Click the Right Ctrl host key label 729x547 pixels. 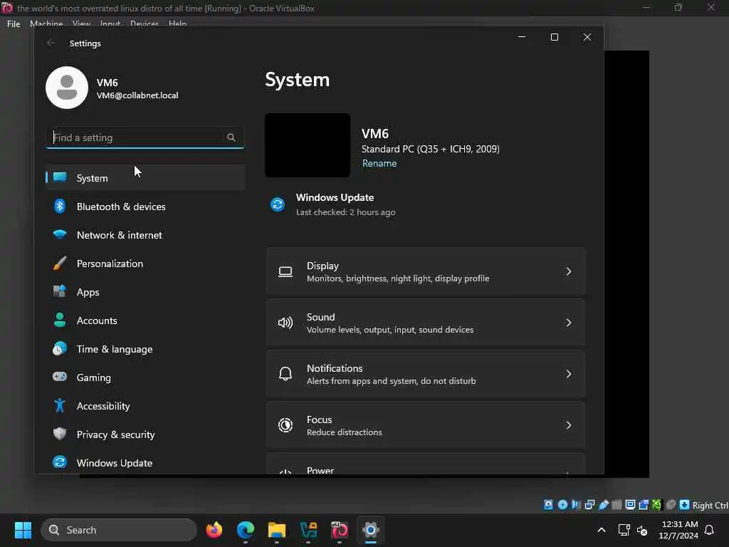pos(710,505)
